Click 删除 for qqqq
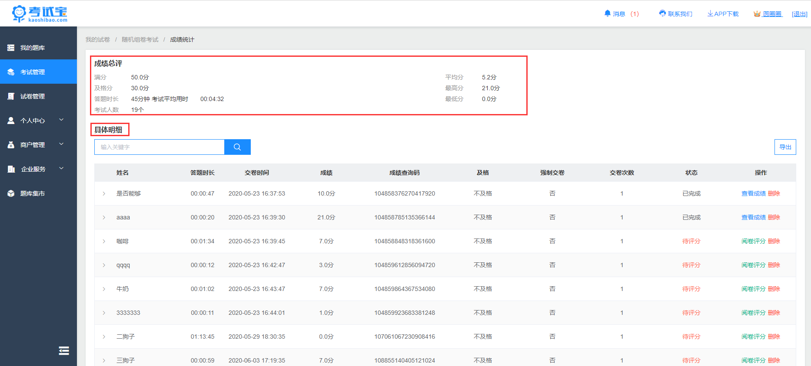 (774, 265)
